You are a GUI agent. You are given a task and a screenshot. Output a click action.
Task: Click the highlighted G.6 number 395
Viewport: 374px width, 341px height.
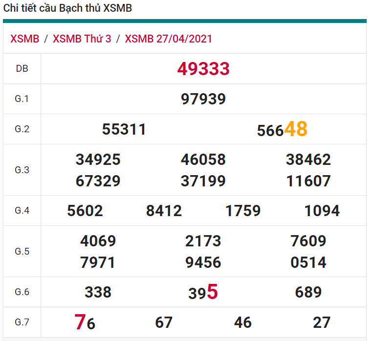pyautogui.click(x=203, y=292)
